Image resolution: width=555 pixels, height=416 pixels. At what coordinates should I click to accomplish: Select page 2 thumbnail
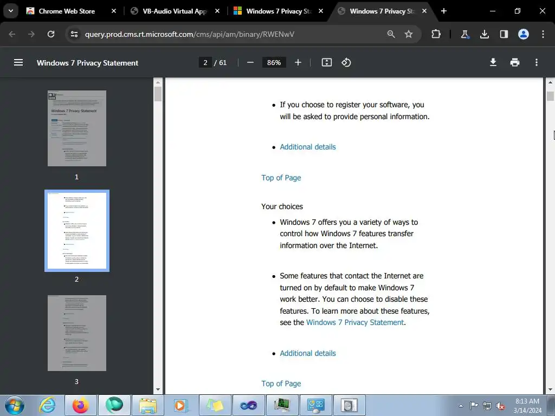point(77,231)
